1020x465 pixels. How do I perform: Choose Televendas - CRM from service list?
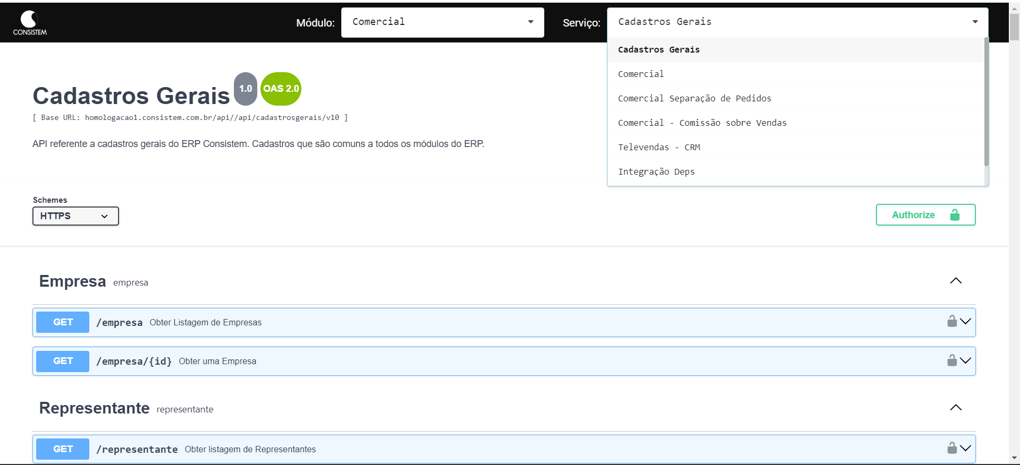point(659,148)
